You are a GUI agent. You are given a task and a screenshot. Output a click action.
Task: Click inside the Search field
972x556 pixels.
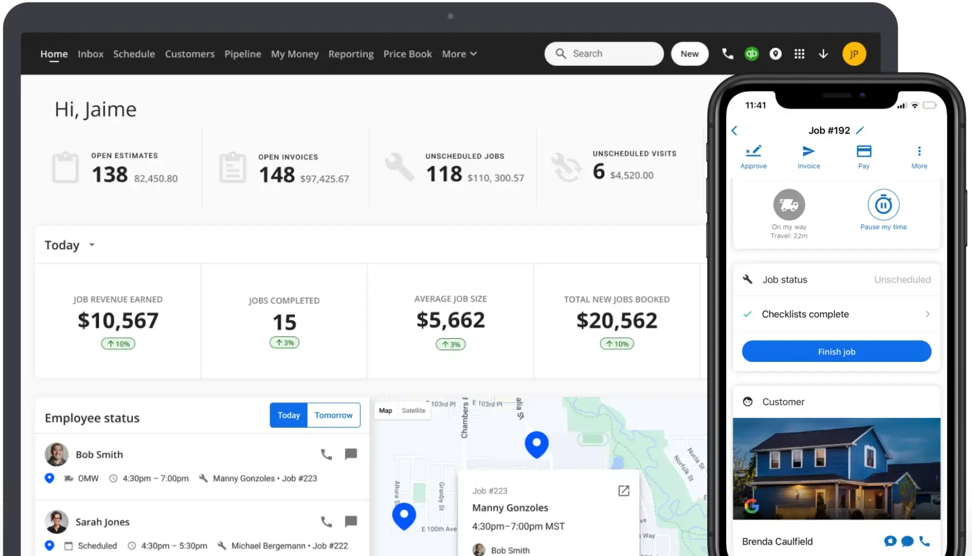603,54
